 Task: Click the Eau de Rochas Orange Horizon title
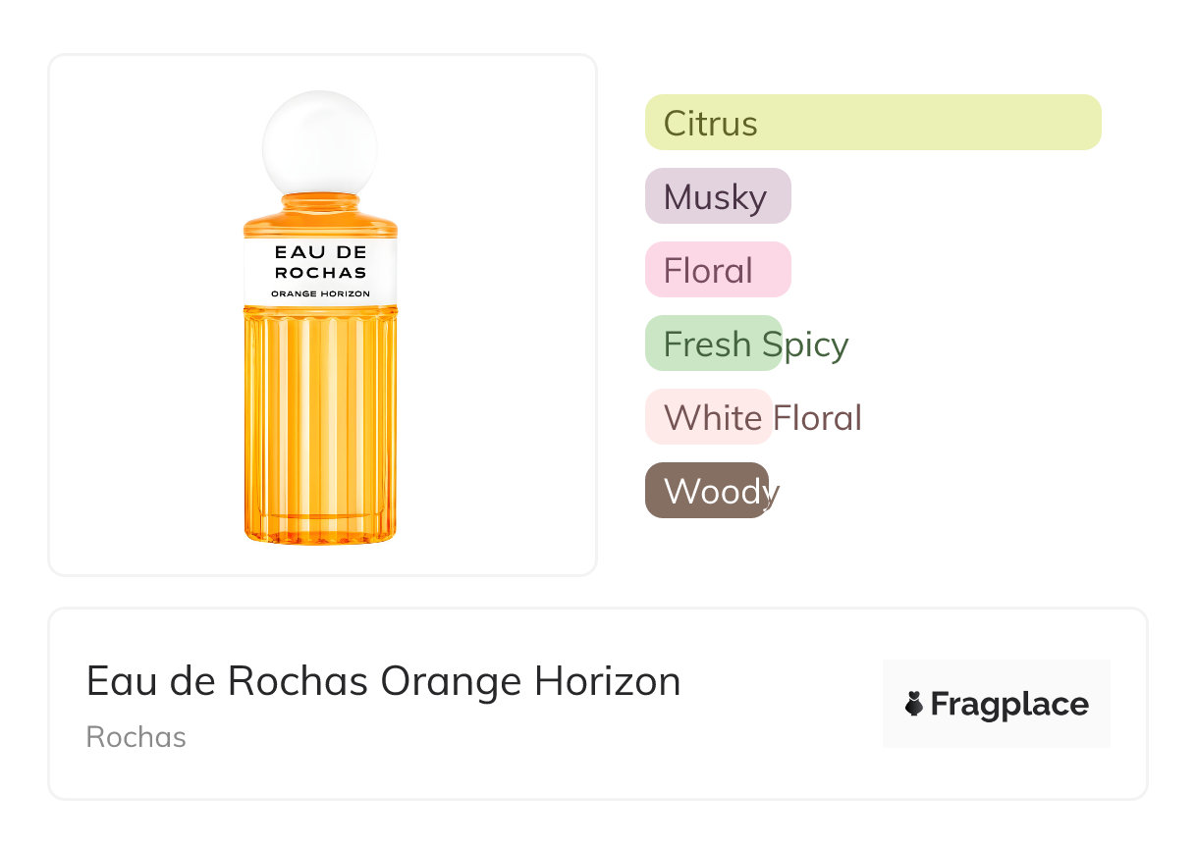click(383, 681)
